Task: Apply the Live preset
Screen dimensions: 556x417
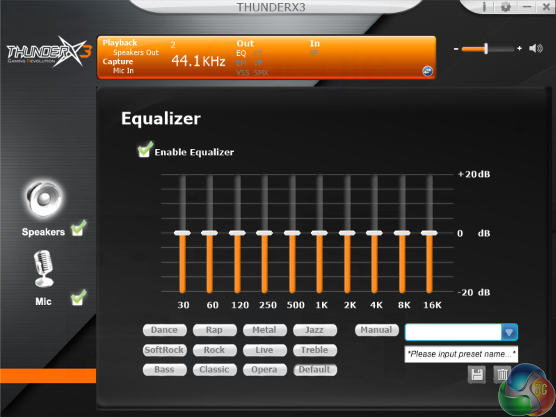Action: pyautogui.click(x=264, y=350)
